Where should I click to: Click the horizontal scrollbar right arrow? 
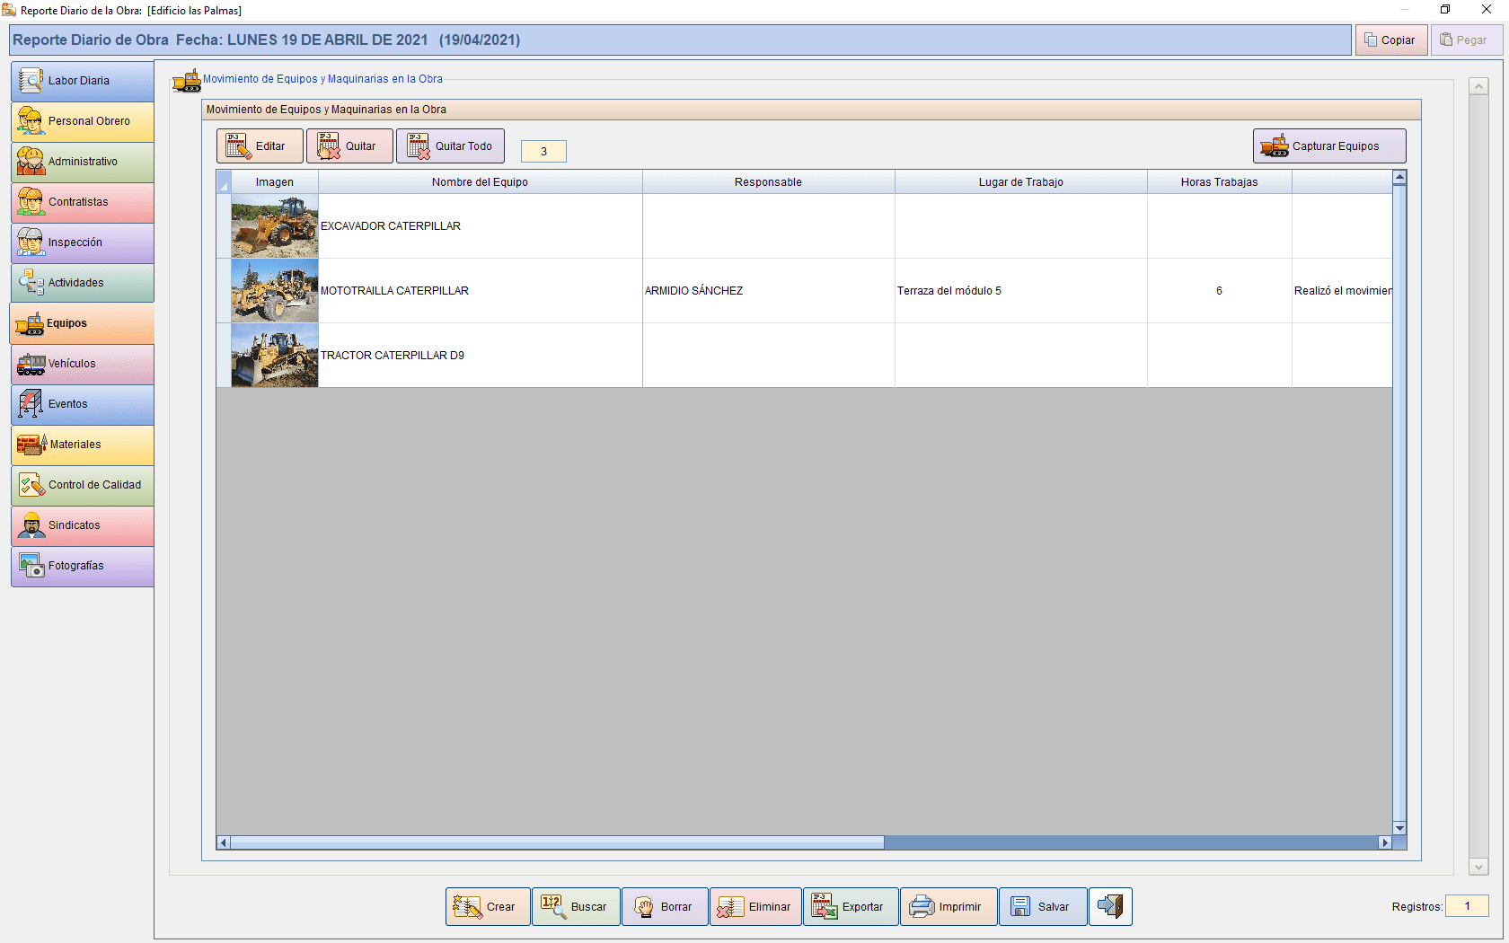(1385, 842)
